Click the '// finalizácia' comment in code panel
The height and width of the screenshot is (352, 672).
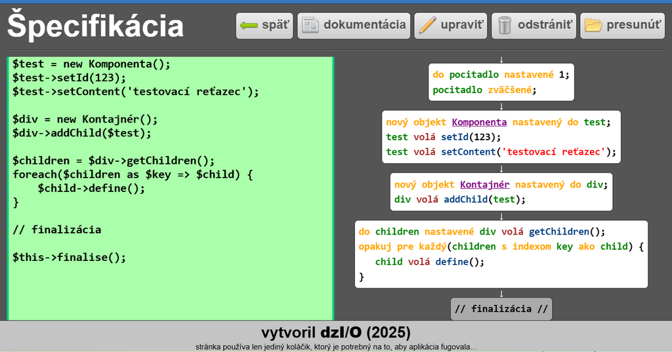click(x=57, y=229)
